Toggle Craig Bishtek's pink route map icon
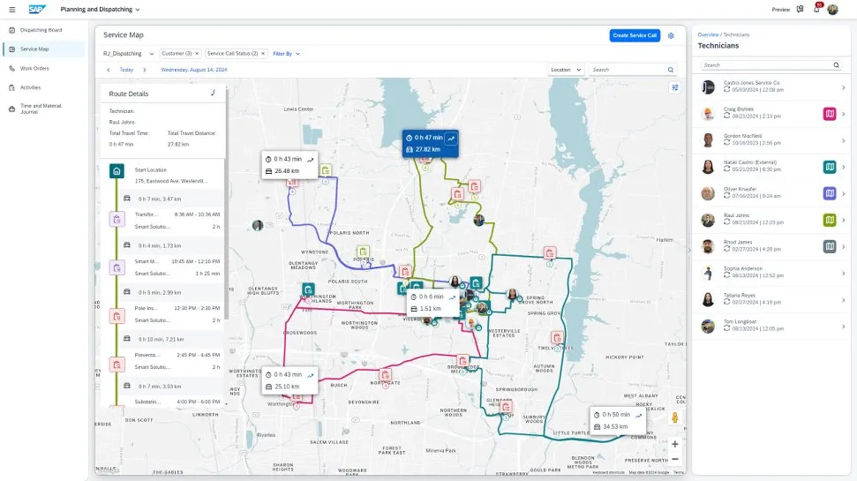Screen dimensions: 857x481 [x=829, y=114]
